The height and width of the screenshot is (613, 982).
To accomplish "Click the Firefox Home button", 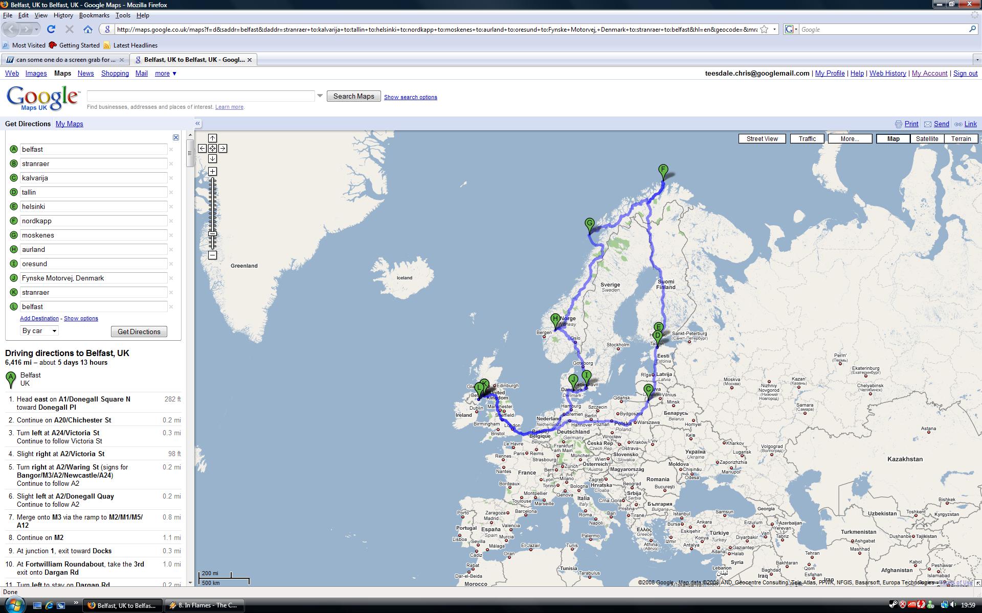I will click(87, 30).
